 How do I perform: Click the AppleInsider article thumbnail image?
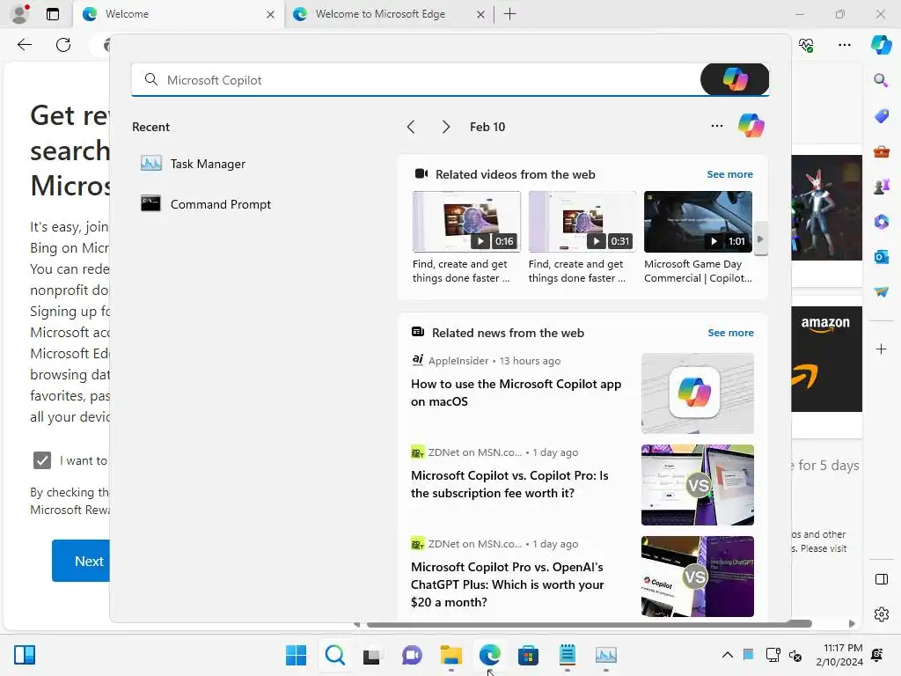(x=698, y=393)
